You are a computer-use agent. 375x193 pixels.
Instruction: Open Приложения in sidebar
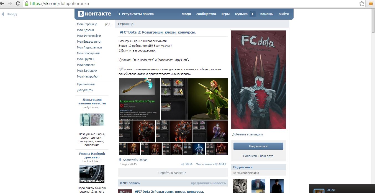(86, 84)
